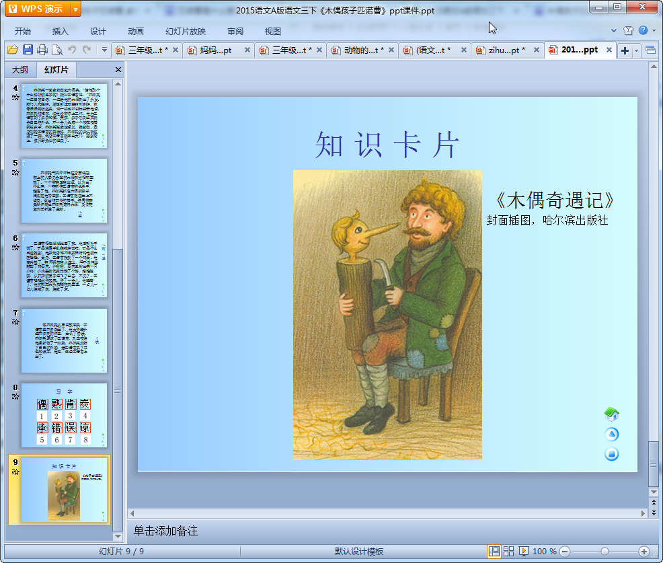663x563 pixels.
Task: Click 单击添加备注 notes field
Action: click(165, 531)
